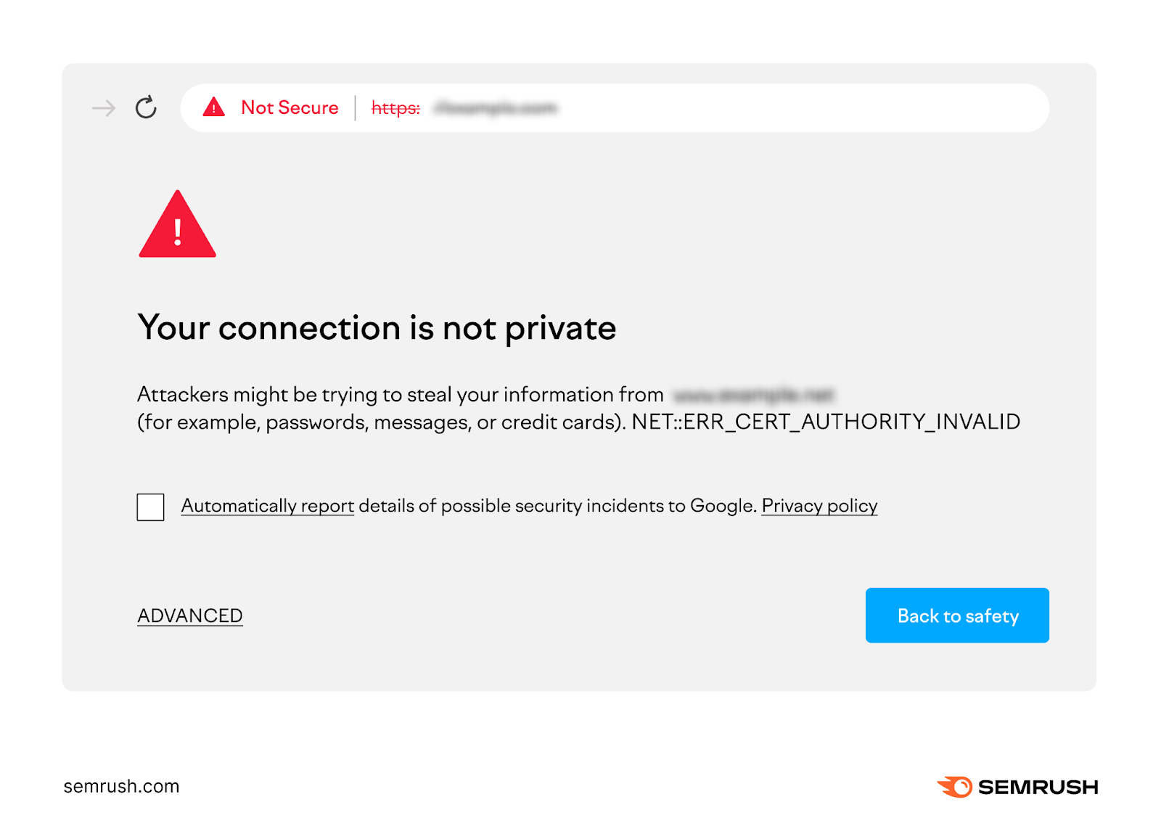Click the reload page icon

tap(147, 107)
